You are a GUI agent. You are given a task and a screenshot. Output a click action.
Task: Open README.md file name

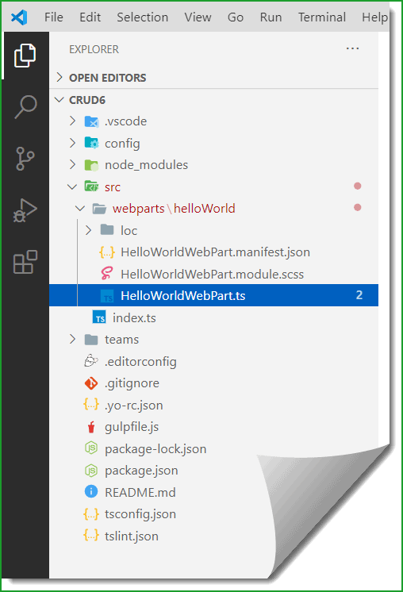point(140,492)
